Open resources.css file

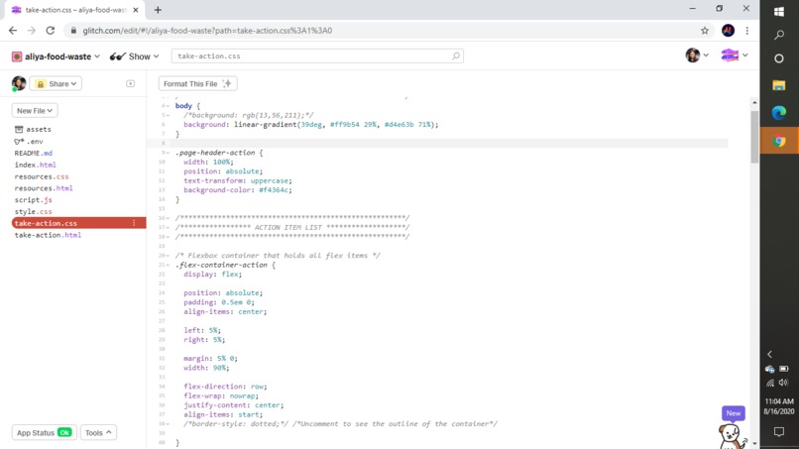(x=42, y=176)
